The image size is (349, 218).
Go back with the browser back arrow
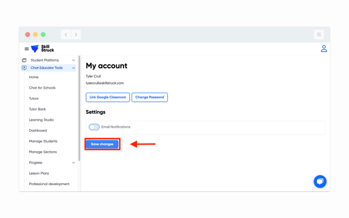[66, 34]
